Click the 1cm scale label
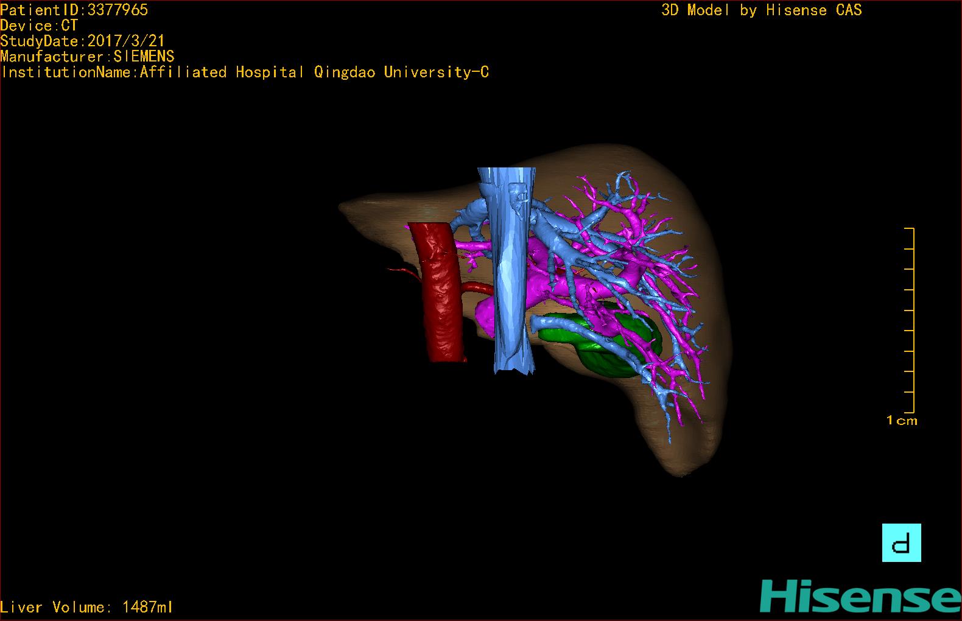The height and width of the screenshot is (621, 962). 902,421
